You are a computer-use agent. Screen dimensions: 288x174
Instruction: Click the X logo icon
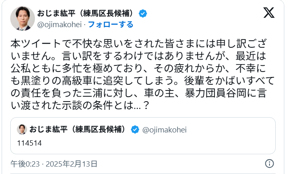tap(269, 13)
